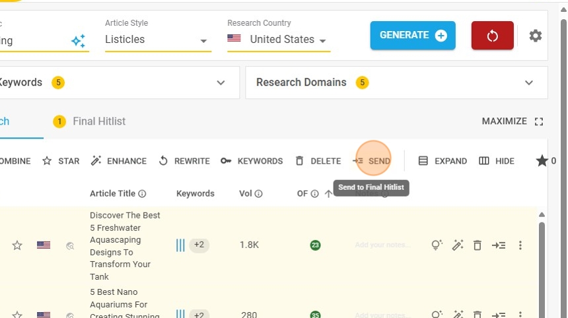568x318 pixels.
Task: Click the REWRITE toolbar action
Action: click(x=184, y=161)
